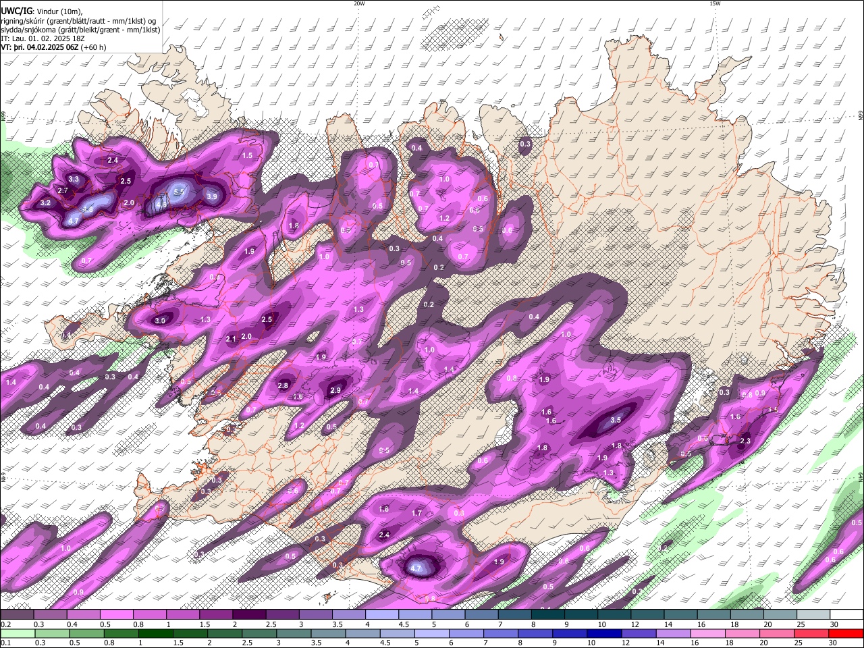Click the dark teal 8–9 swatch in upper legend
864x648 pixels.
click(548, 615)
